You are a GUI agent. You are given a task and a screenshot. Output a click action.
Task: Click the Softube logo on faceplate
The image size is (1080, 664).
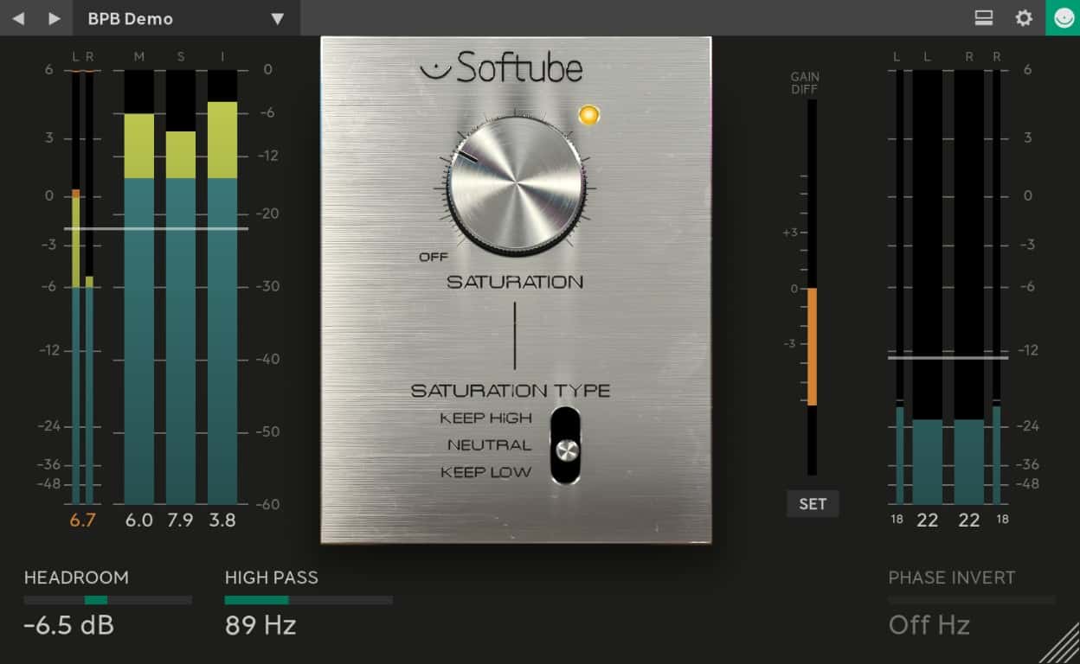[502, 68]
